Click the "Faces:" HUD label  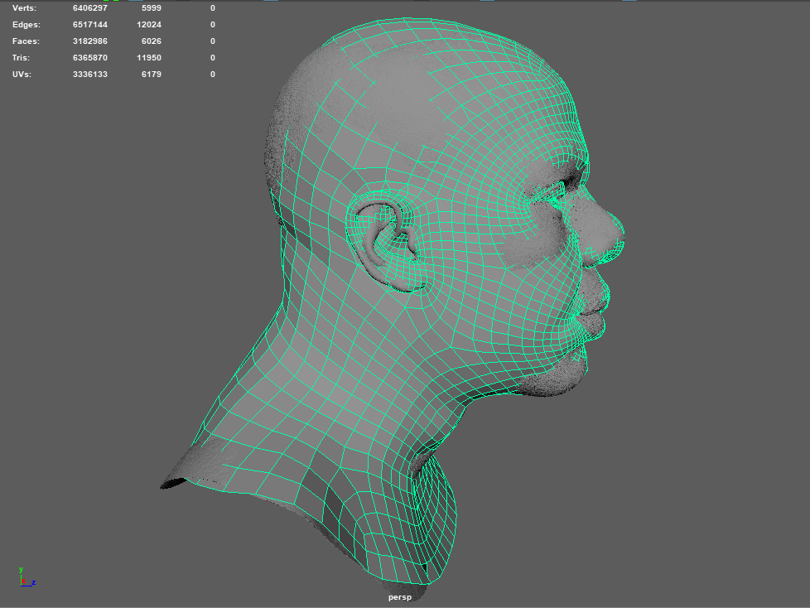tap(26, 41)
